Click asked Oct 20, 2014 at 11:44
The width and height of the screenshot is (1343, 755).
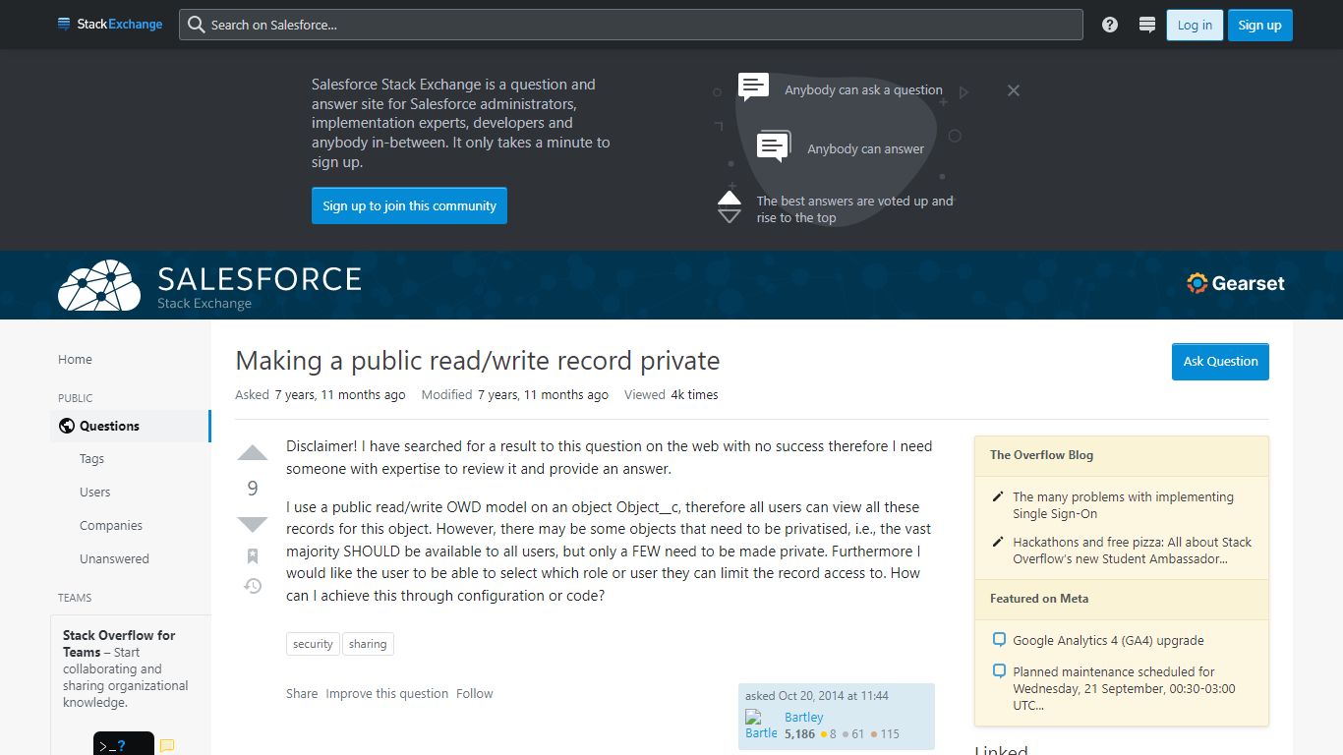click(x=817, y=695)
